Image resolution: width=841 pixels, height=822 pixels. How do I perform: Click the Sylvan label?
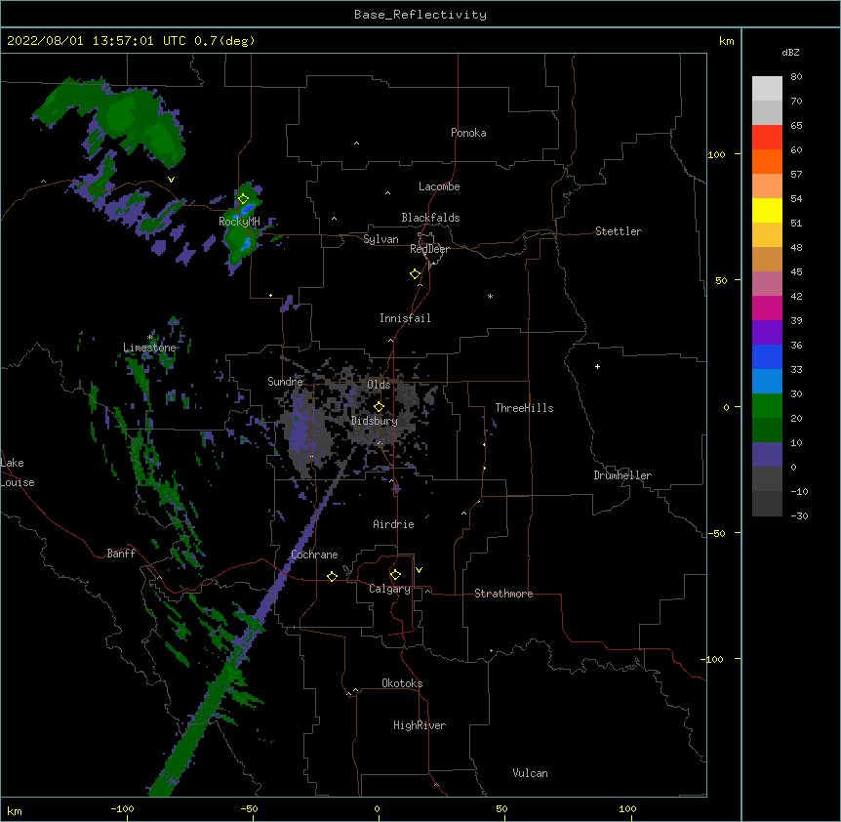click(x=380, y=239)
